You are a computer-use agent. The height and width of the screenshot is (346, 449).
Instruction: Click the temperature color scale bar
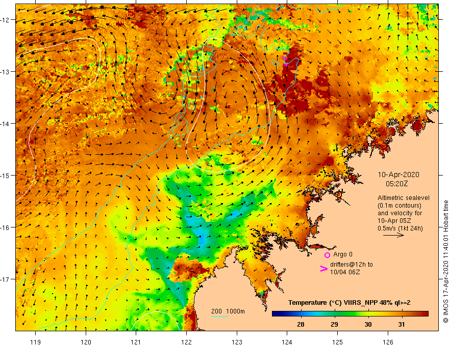tap(350, 314)
